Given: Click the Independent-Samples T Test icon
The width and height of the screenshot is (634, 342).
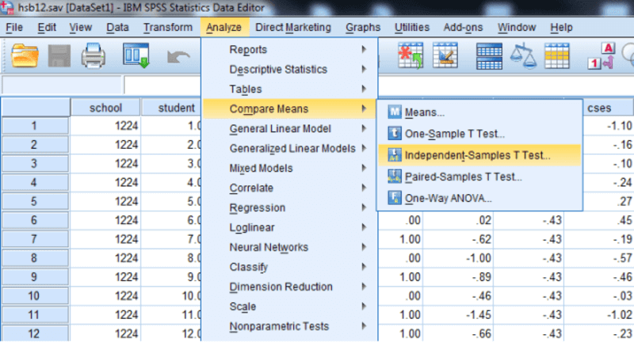Looking at the screenshot, I should coord(394,155).
